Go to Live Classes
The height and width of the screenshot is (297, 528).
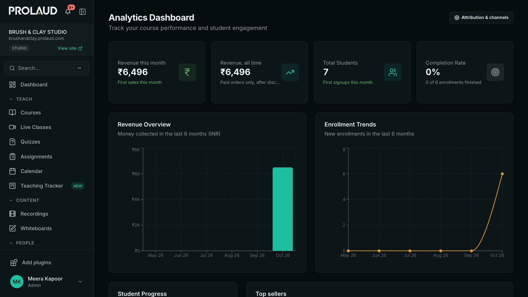click(x=47, y=127)
